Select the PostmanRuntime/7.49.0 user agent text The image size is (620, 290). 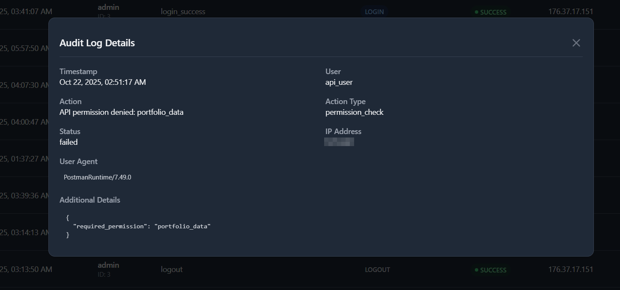pyautogui.click(x=98, y=177)
